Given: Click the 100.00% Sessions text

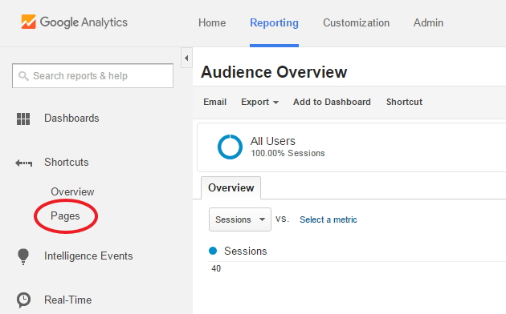Looking at the screenshot, I should (288, 153).
